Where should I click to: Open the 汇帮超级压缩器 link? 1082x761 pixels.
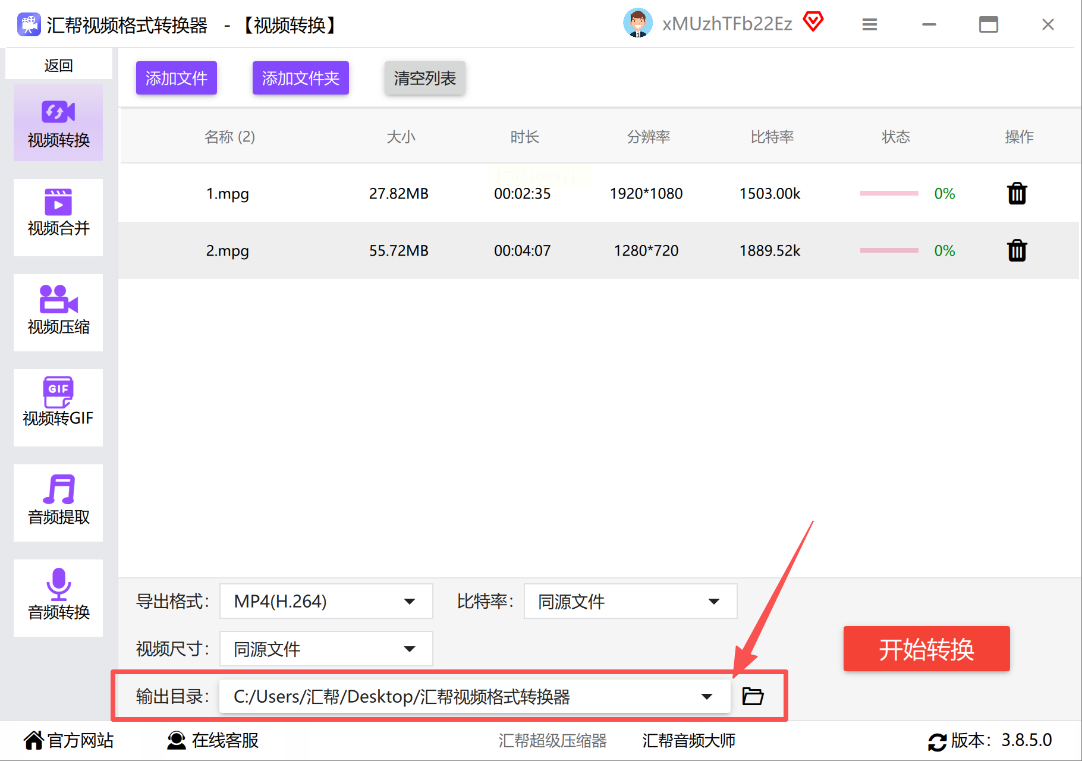tap(552, 740)
